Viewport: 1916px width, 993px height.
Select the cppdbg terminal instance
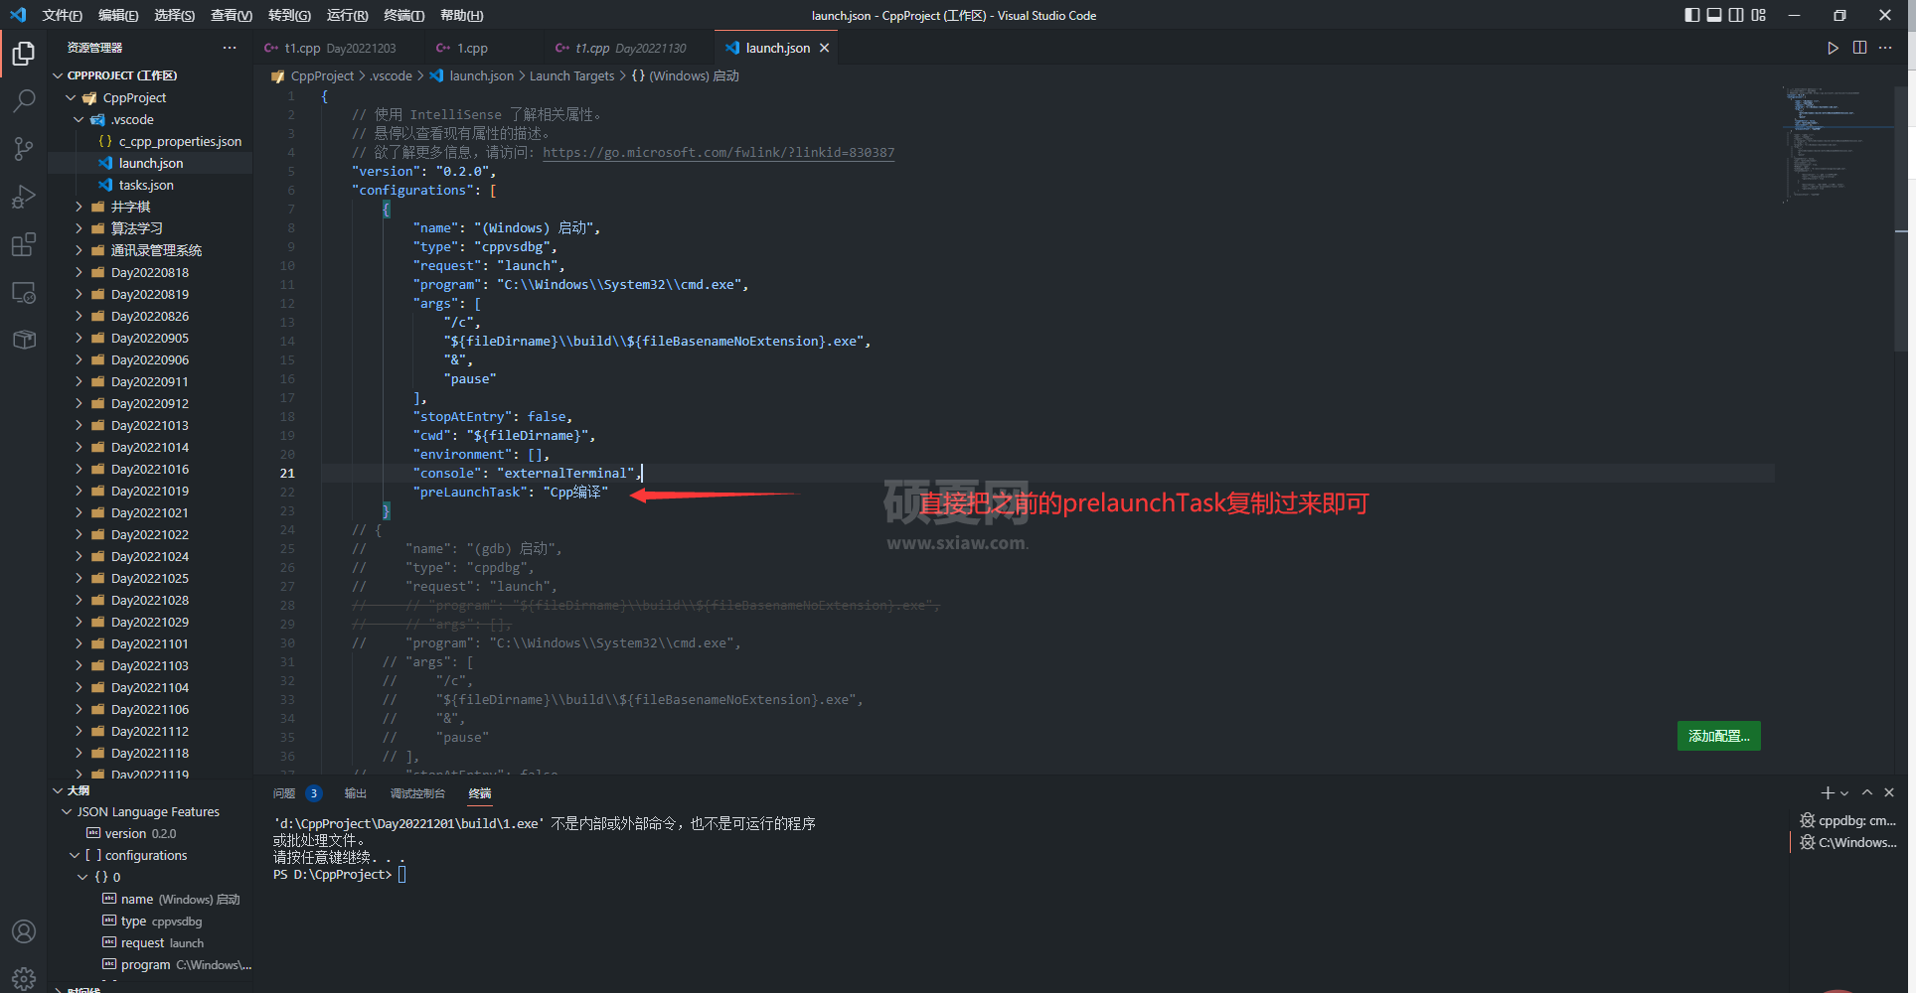point(1848,820)
